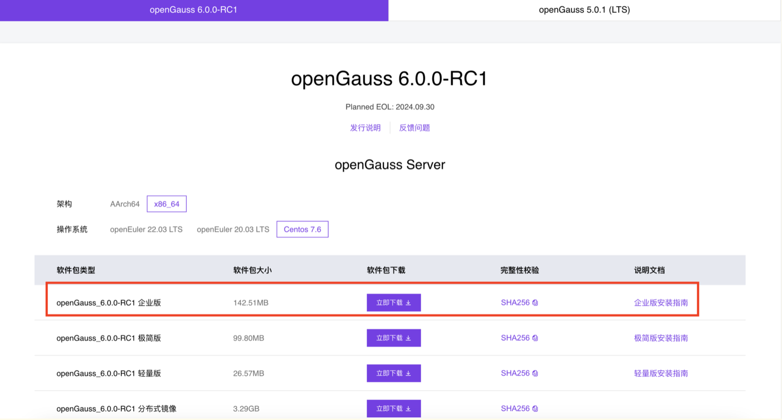Viewport: 782px width, 420px height.
Task: Click the SHA256 text for 分布式镜像 row
Action: click(515, 409)
